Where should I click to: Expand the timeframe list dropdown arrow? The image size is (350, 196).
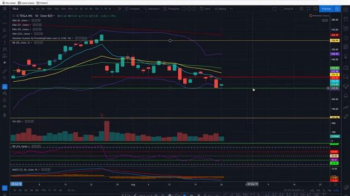coord(114,9)
